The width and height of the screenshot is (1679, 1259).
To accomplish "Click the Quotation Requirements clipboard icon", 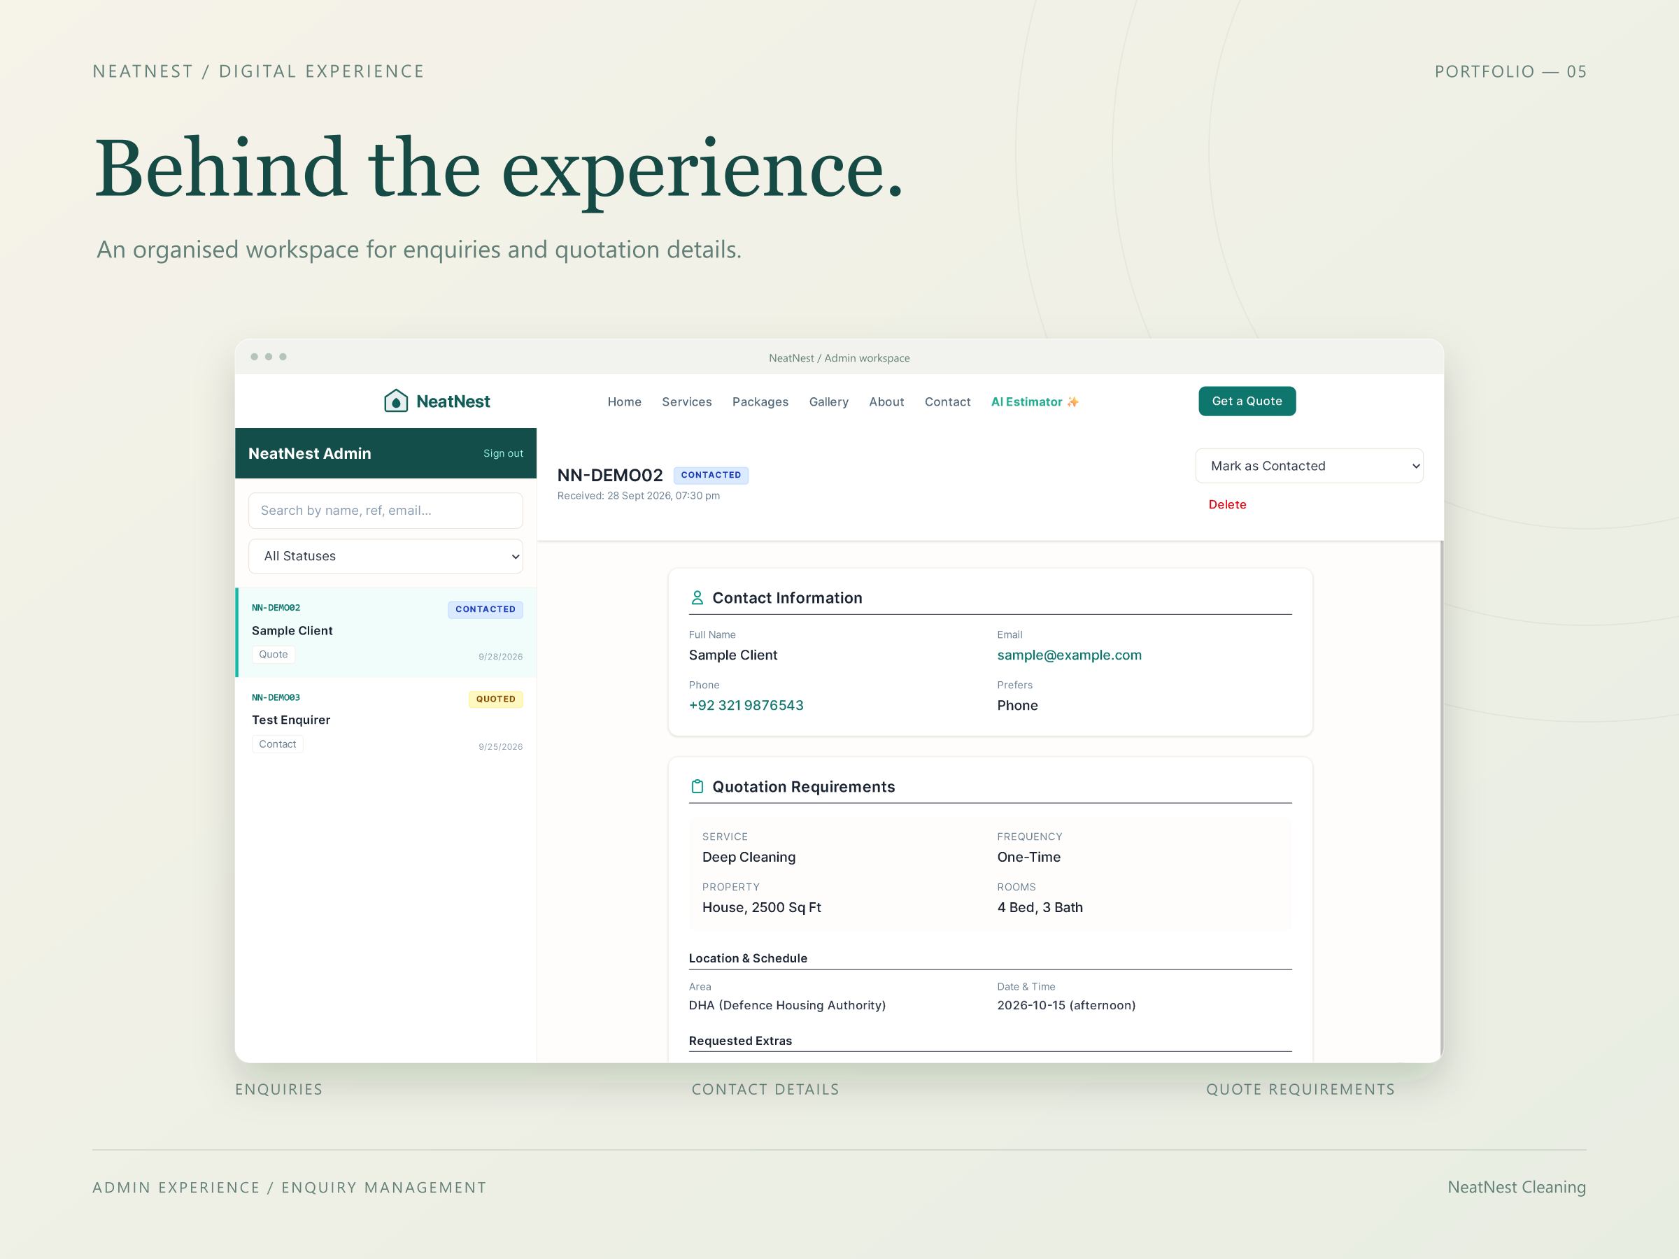I will [x=697, y=787].
